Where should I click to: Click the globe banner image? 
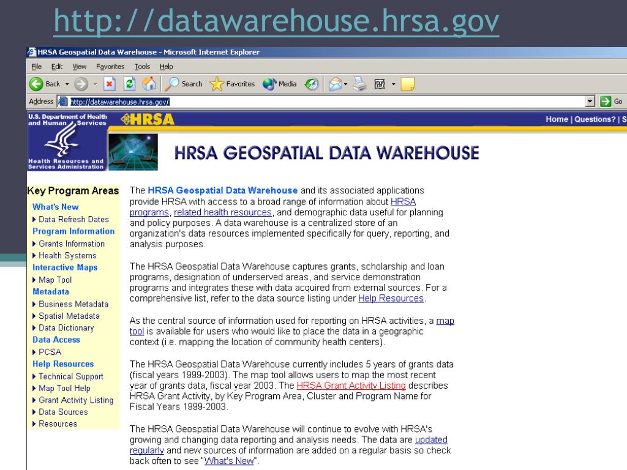click(x=133, y=152)
